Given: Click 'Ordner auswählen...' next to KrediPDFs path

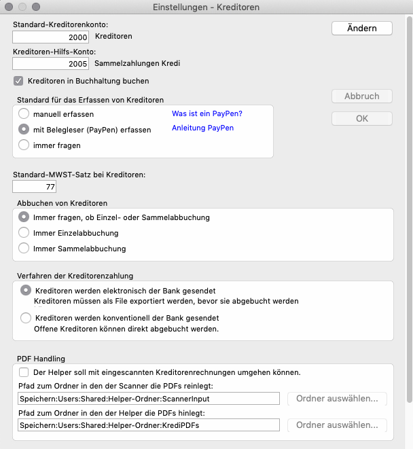Looking at the screenshot, I should click(x=337, y=426).
